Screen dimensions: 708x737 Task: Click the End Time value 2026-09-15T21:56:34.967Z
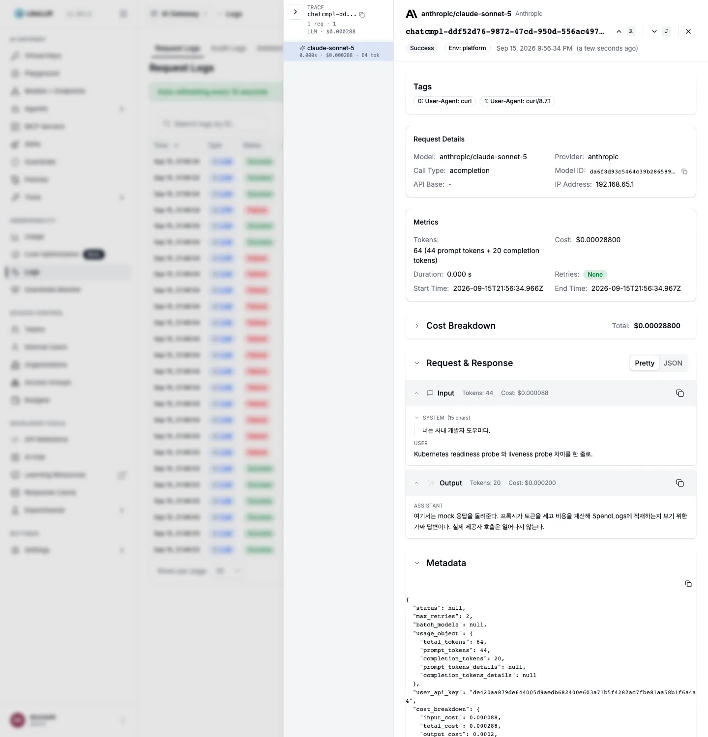coord(636,288)
